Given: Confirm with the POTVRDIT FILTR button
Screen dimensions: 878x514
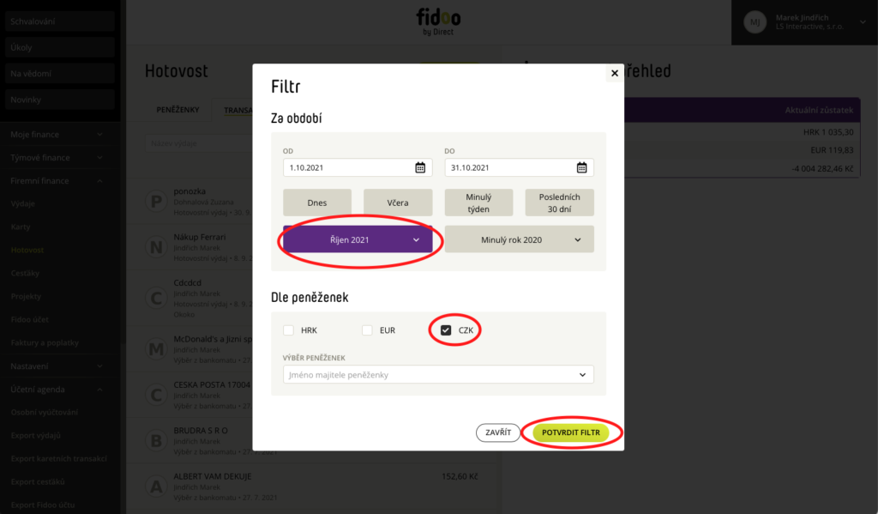Looking at the screenshot, I should click(x=570, y=432).
